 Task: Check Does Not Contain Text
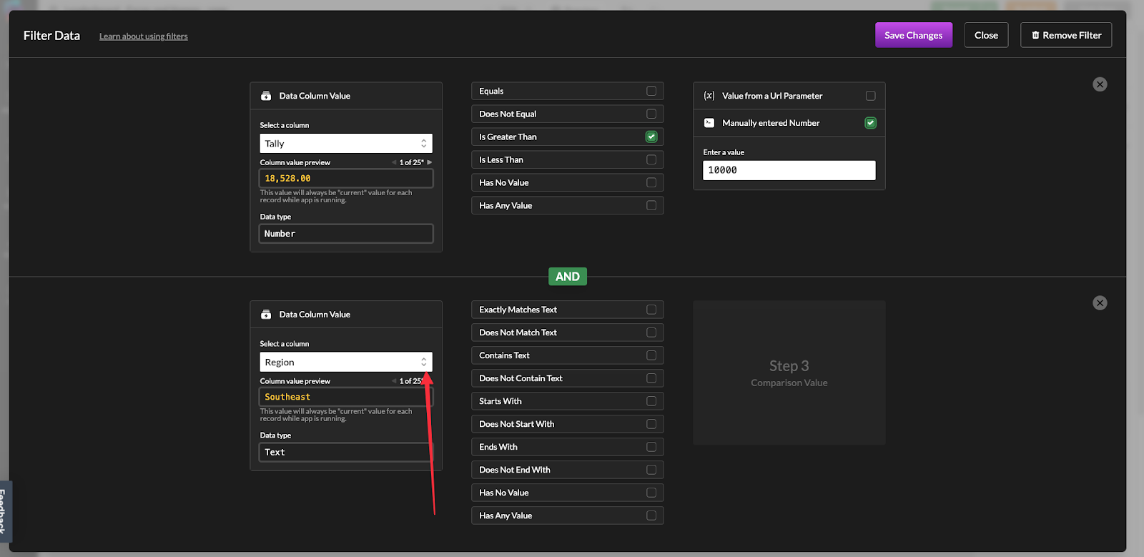point(651,378)
